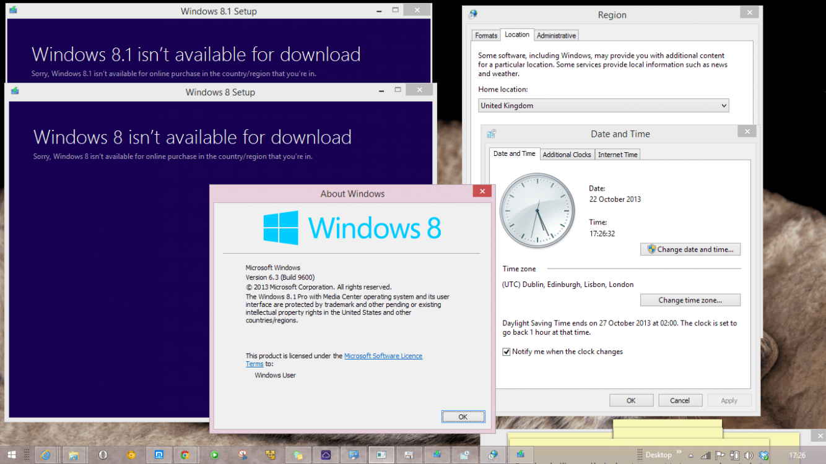The height and width of the screenshot is (464, 826).
Task: Click the Windows 8 Setup title bar icon
Action: (15, 92)
